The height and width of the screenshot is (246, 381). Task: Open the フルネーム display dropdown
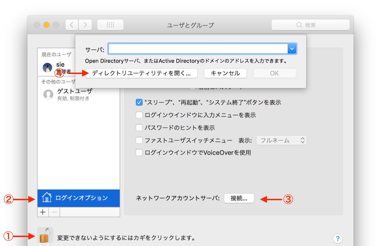[281, 140]
